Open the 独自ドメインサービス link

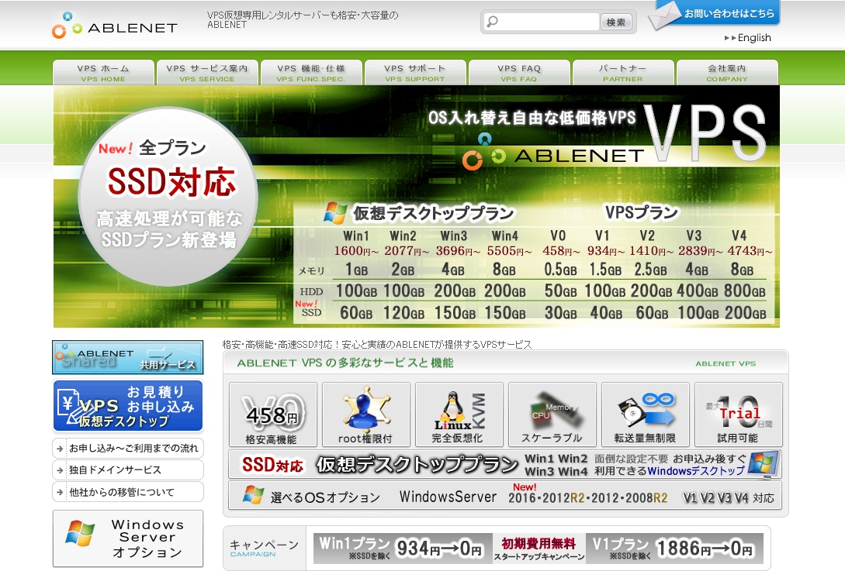click(x=128, y=470)
